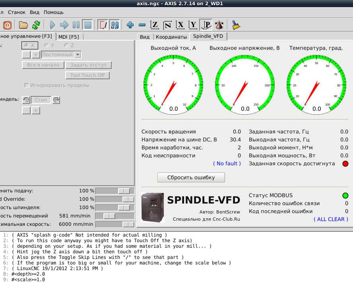Select the Spindle_VFD tab
Viewport: 353px width, 282px height.
point(208,36)
